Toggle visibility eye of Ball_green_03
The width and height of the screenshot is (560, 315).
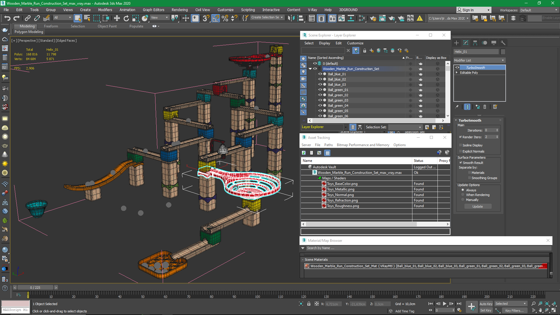(x=320, y=100)
